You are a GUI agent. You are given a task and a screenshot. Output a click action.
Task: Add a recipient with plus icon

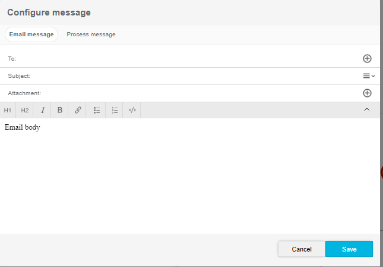(367, 58)
